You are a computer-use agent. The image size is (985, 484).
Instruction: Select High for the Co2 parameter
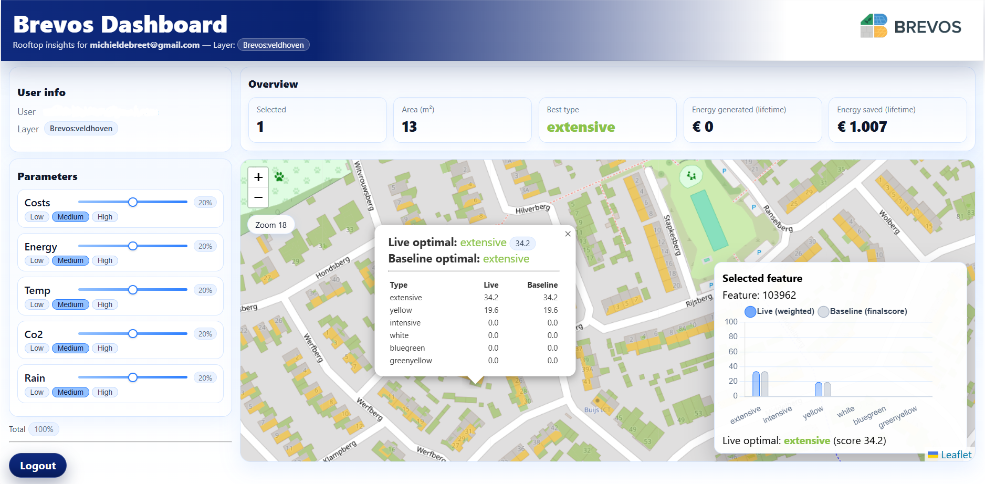click(104, 348)
